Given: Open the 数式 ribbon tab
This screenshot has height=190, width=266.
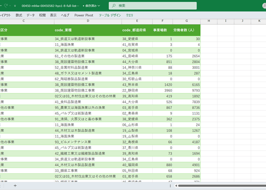Looking at the screenshot, I should 19,15.
